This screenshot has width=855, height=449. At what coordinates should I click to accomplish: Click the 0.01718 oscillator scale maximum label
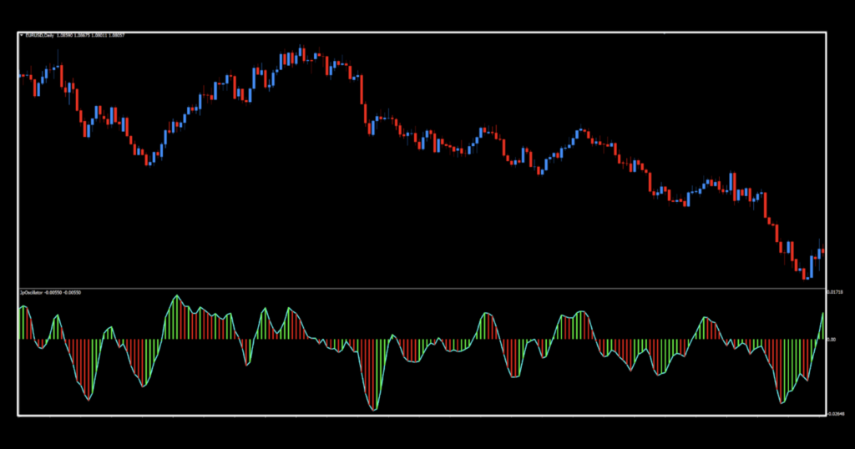pos(833,292)
